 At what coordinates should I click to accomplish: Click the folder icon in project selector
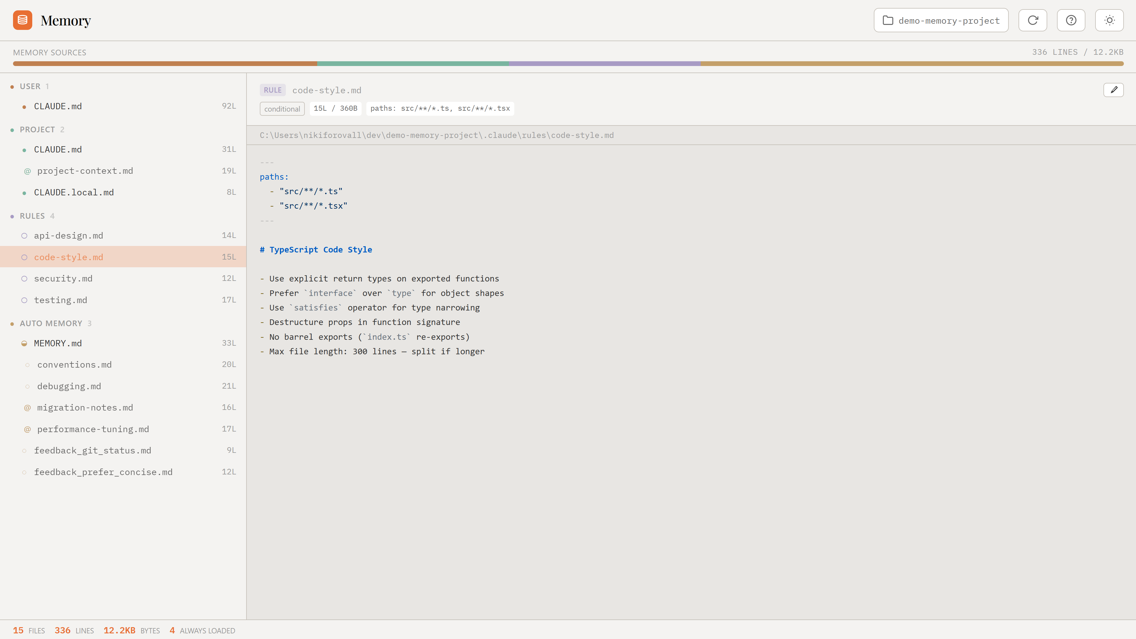888,21
